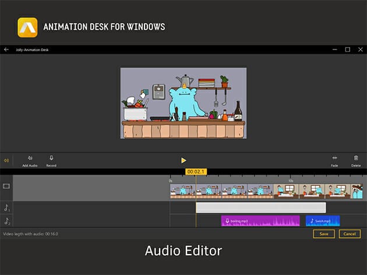Click the first frame thumbnail in timeline
This screenshot has width=367, height=275.
point(182,191)
